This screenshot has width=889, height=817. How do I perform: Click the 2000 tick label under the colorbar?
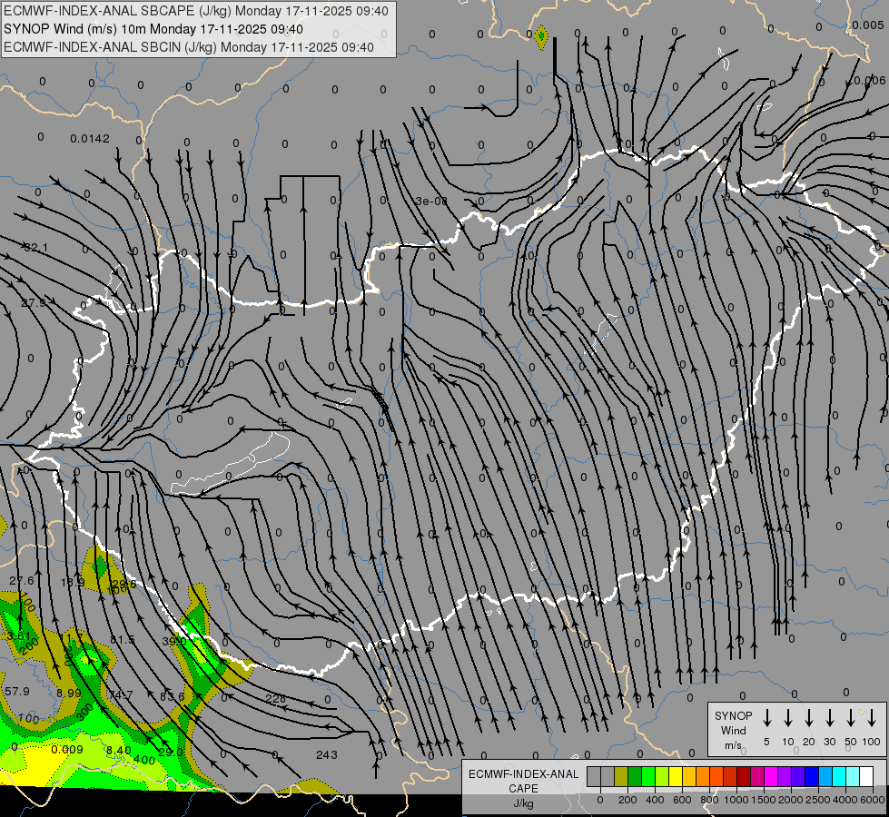(x=791, y=800)
